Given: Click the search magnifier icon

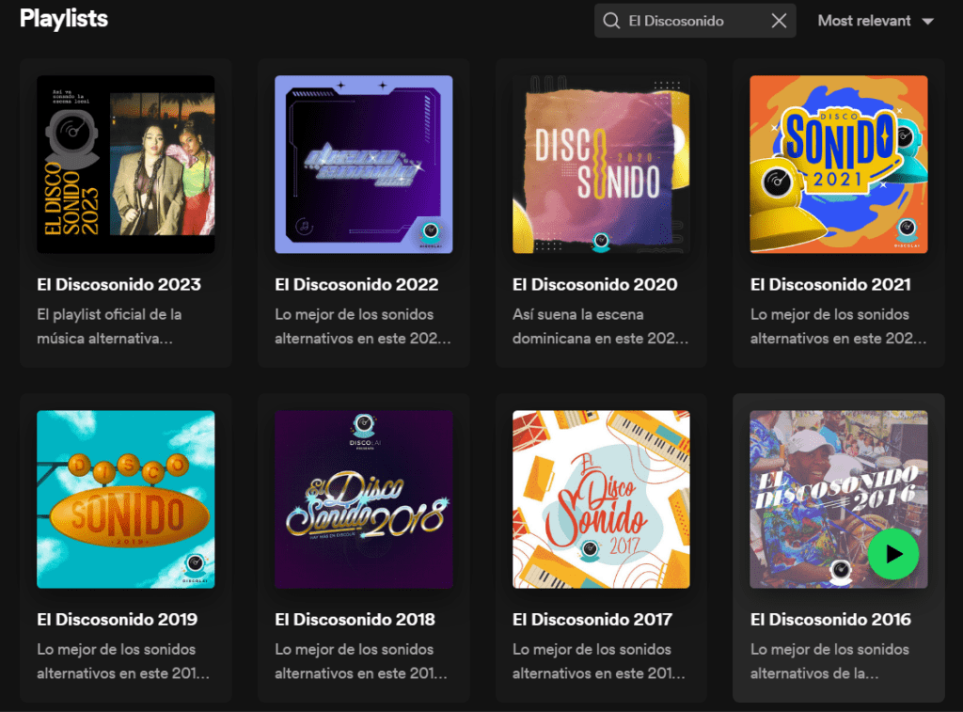Looking at the screenshot, I should [611, 21].
